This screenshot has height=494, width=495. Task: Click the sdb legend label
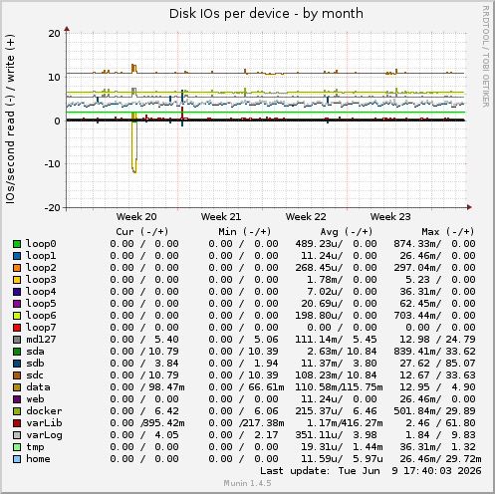click(35, 364)
